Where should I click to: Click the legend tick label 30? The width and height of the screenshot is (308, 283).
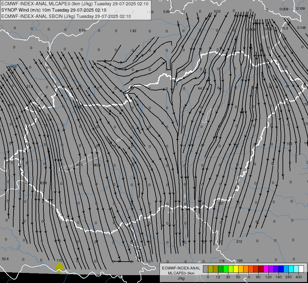228,277
